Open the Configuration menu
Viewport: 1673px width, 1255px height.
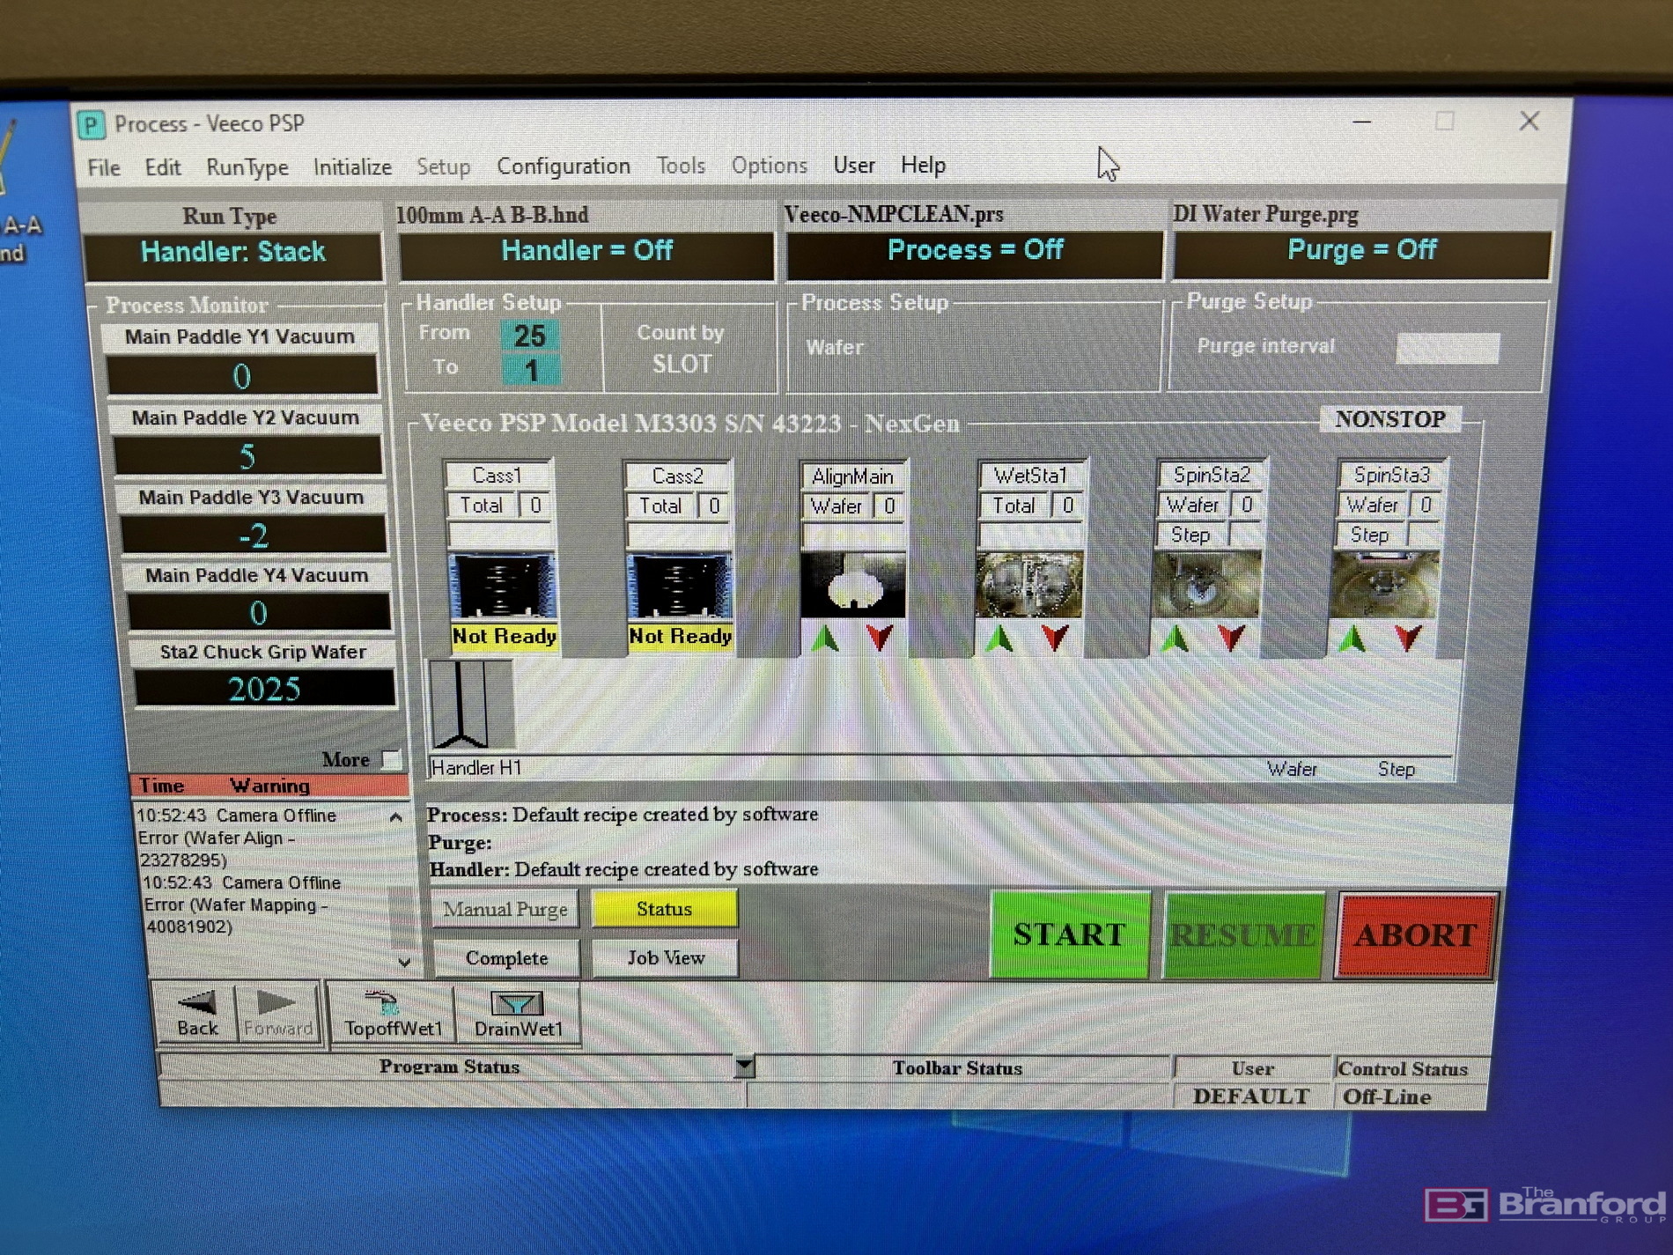(564, 166)
